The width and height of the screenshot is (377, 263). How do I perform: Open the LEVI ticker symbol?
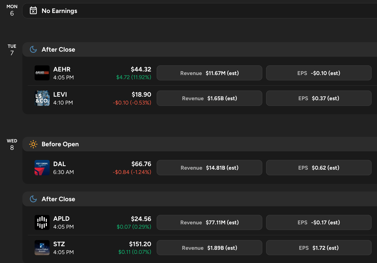click(60, 94)
